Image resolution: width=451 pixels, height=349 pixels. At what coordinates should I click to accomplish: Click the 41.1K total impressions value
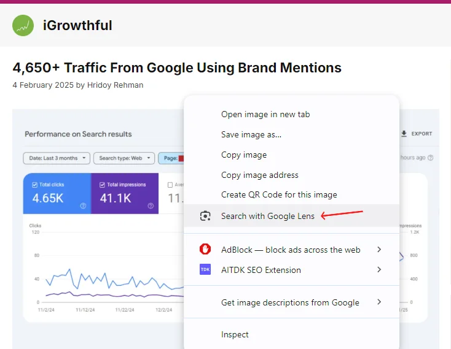click(x=116, y=198)
